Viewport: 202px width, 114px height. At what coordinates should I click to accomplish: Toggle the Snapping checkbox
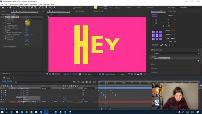point(74,8)
